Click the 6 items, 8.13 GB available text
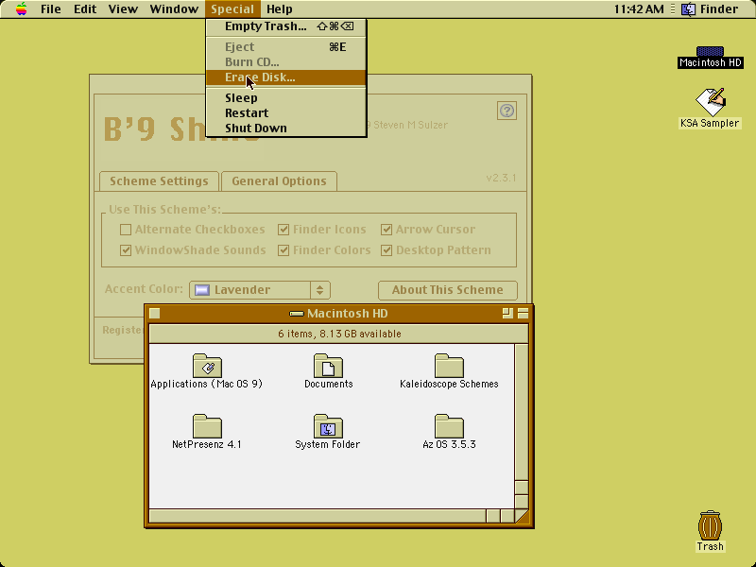 click(339, 334)
